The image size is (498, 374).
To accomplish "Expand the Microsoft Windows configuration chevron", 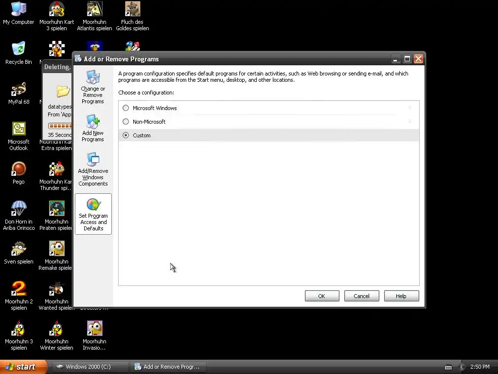I will pos(409,108).
